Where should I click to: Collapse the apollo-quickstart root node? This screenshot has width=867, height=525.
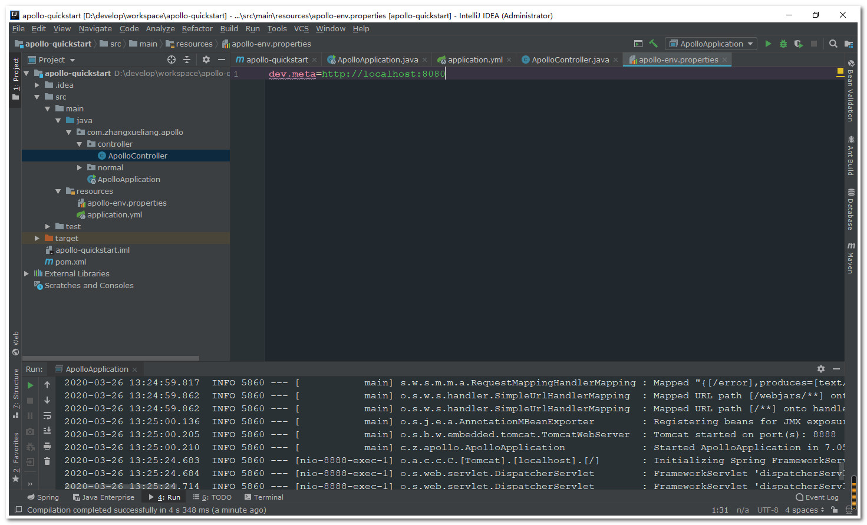(x=27, y=74)
